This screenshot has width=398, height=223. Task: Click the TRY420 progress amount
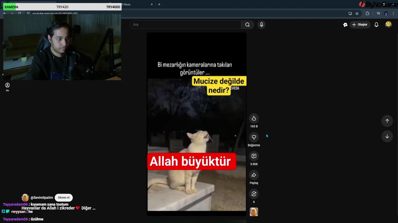62,7
